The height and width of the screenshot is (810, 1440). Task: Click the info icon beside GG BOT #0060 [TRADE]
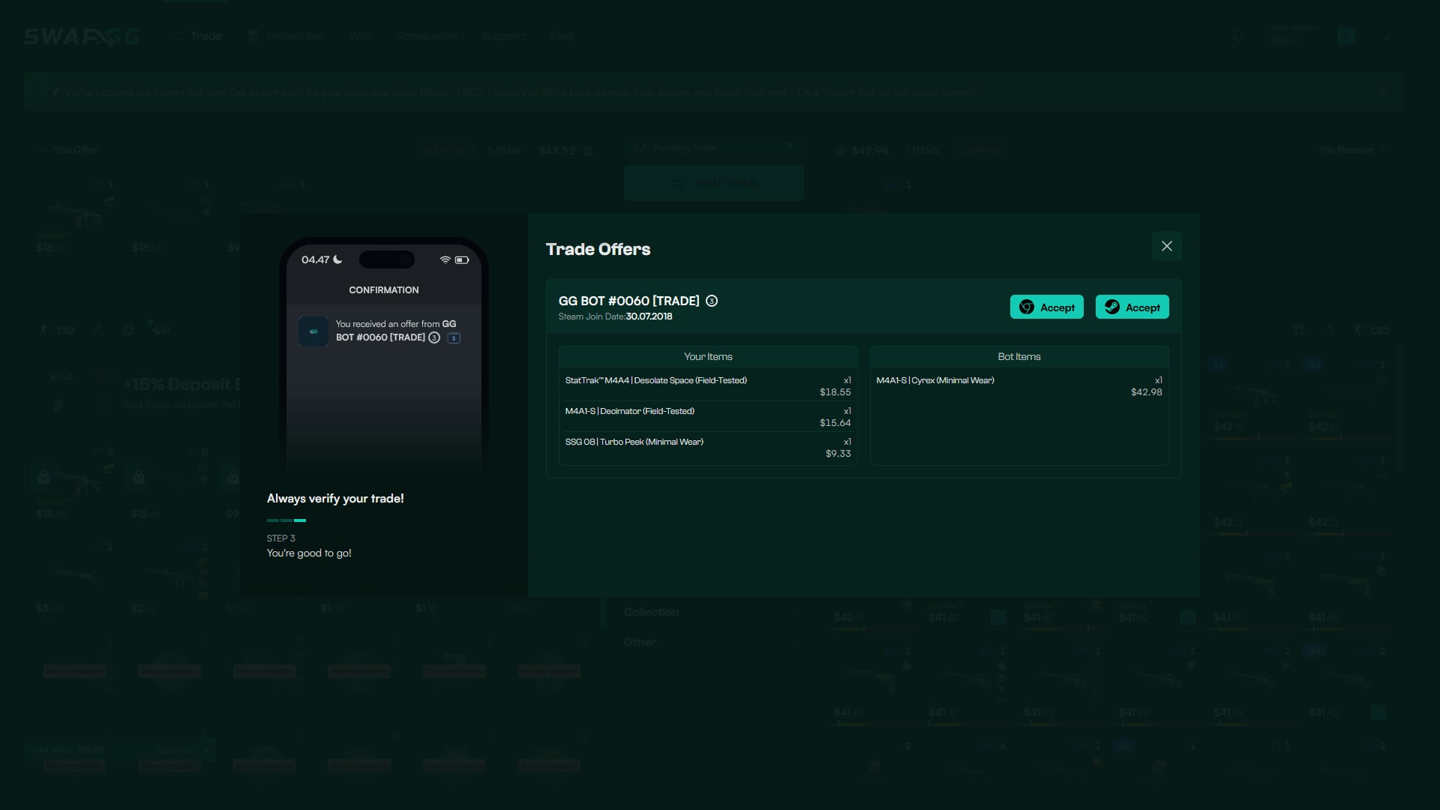coord(711,301)
